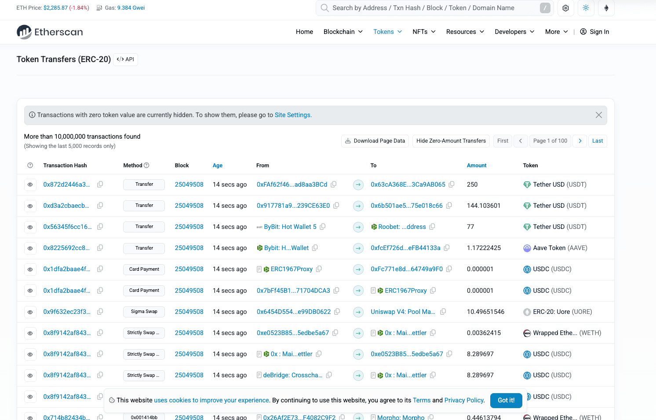Viewport: 656px width, 420px height.
Task: Click Download Page Data button
Action: point(375,141)
